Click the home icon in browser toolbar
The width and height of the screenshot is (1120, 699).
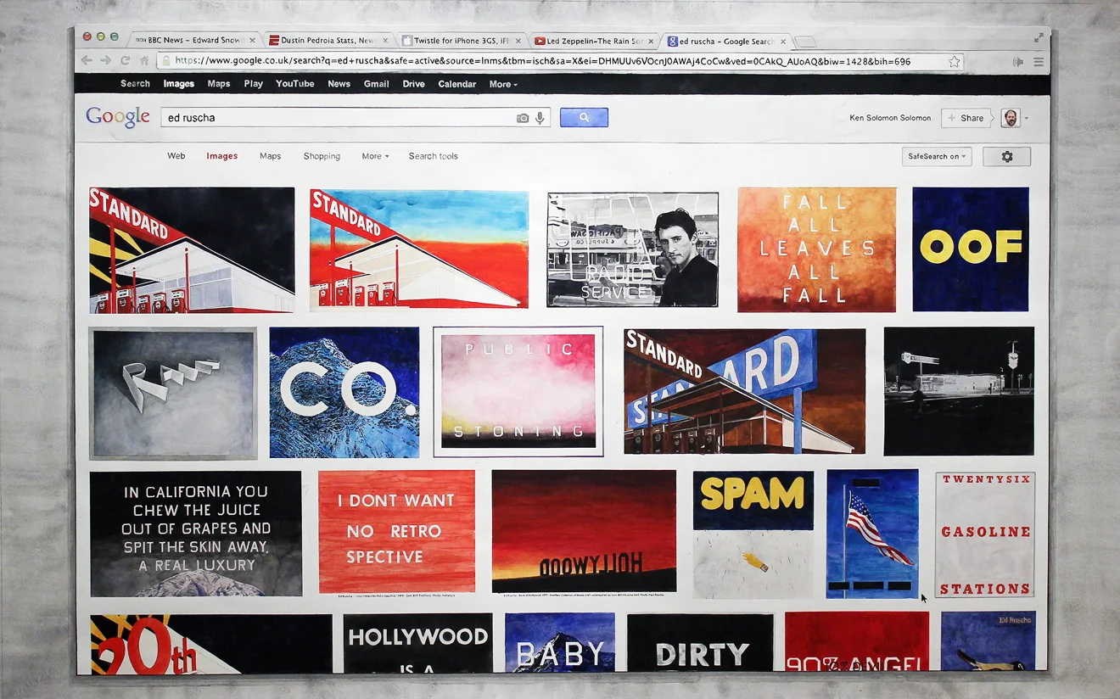click(144, 60)
